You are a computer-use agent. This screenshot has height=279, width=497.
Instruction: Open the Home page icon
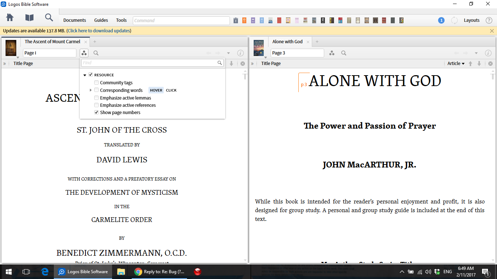10,17
